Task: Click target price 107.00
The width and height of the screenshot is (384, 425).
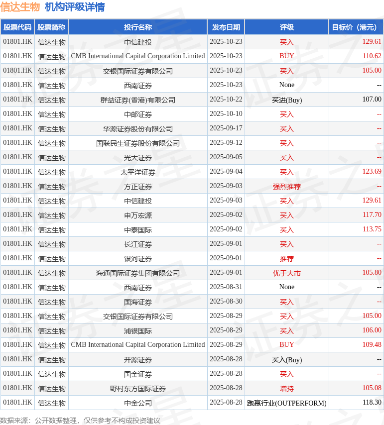Action: tap(372, 99)
